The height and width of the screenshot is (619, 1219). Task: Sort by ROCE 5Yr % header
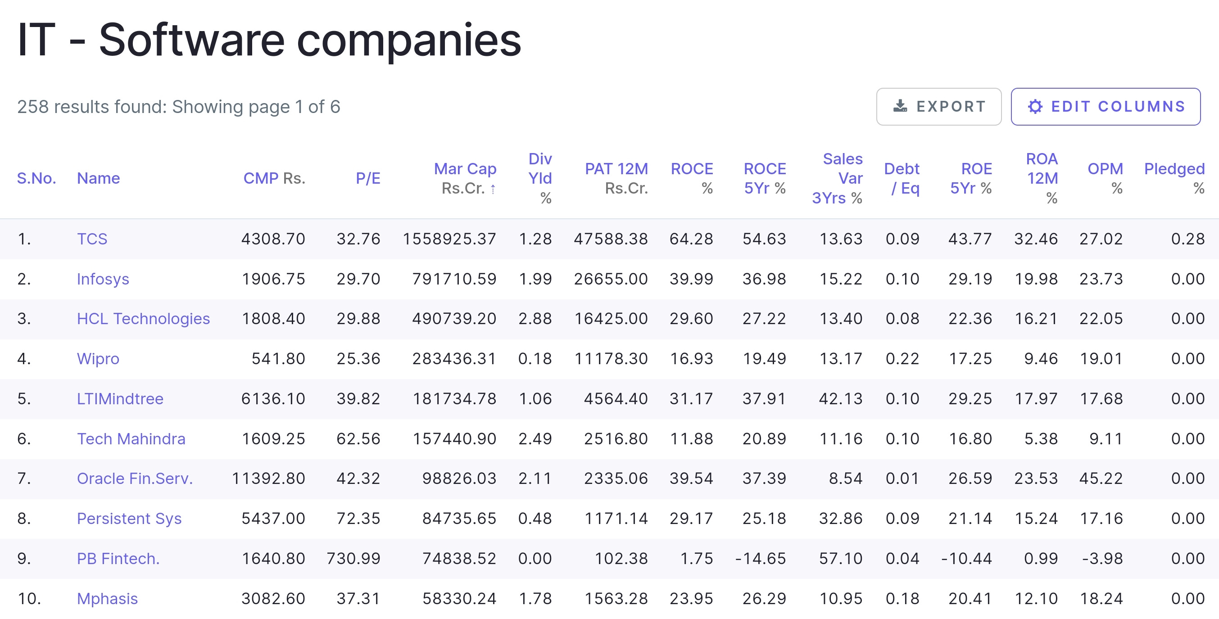(x=764, y=178)
